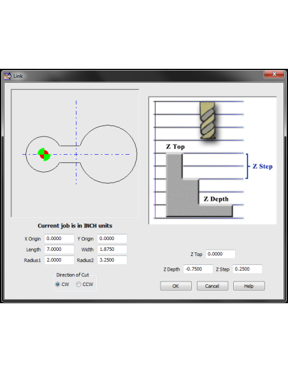Click the Length value field
The image size is (288, 372).
coord(59,249)
